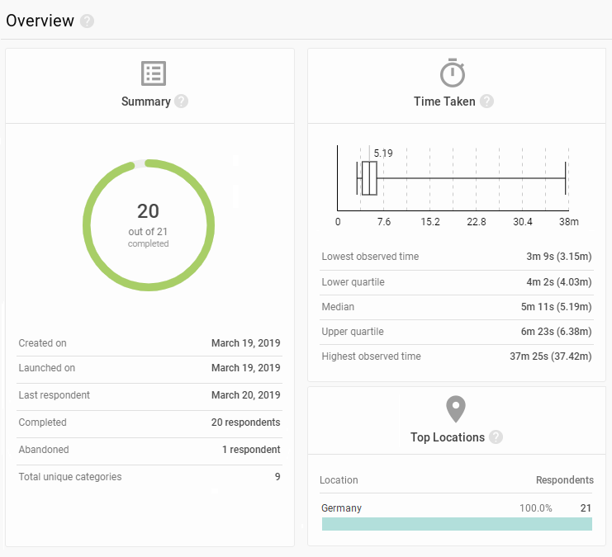The height and width of the screenshot is (557, 612).
Task: Open the help icon beside Top Locations
Action: [496, 437]
